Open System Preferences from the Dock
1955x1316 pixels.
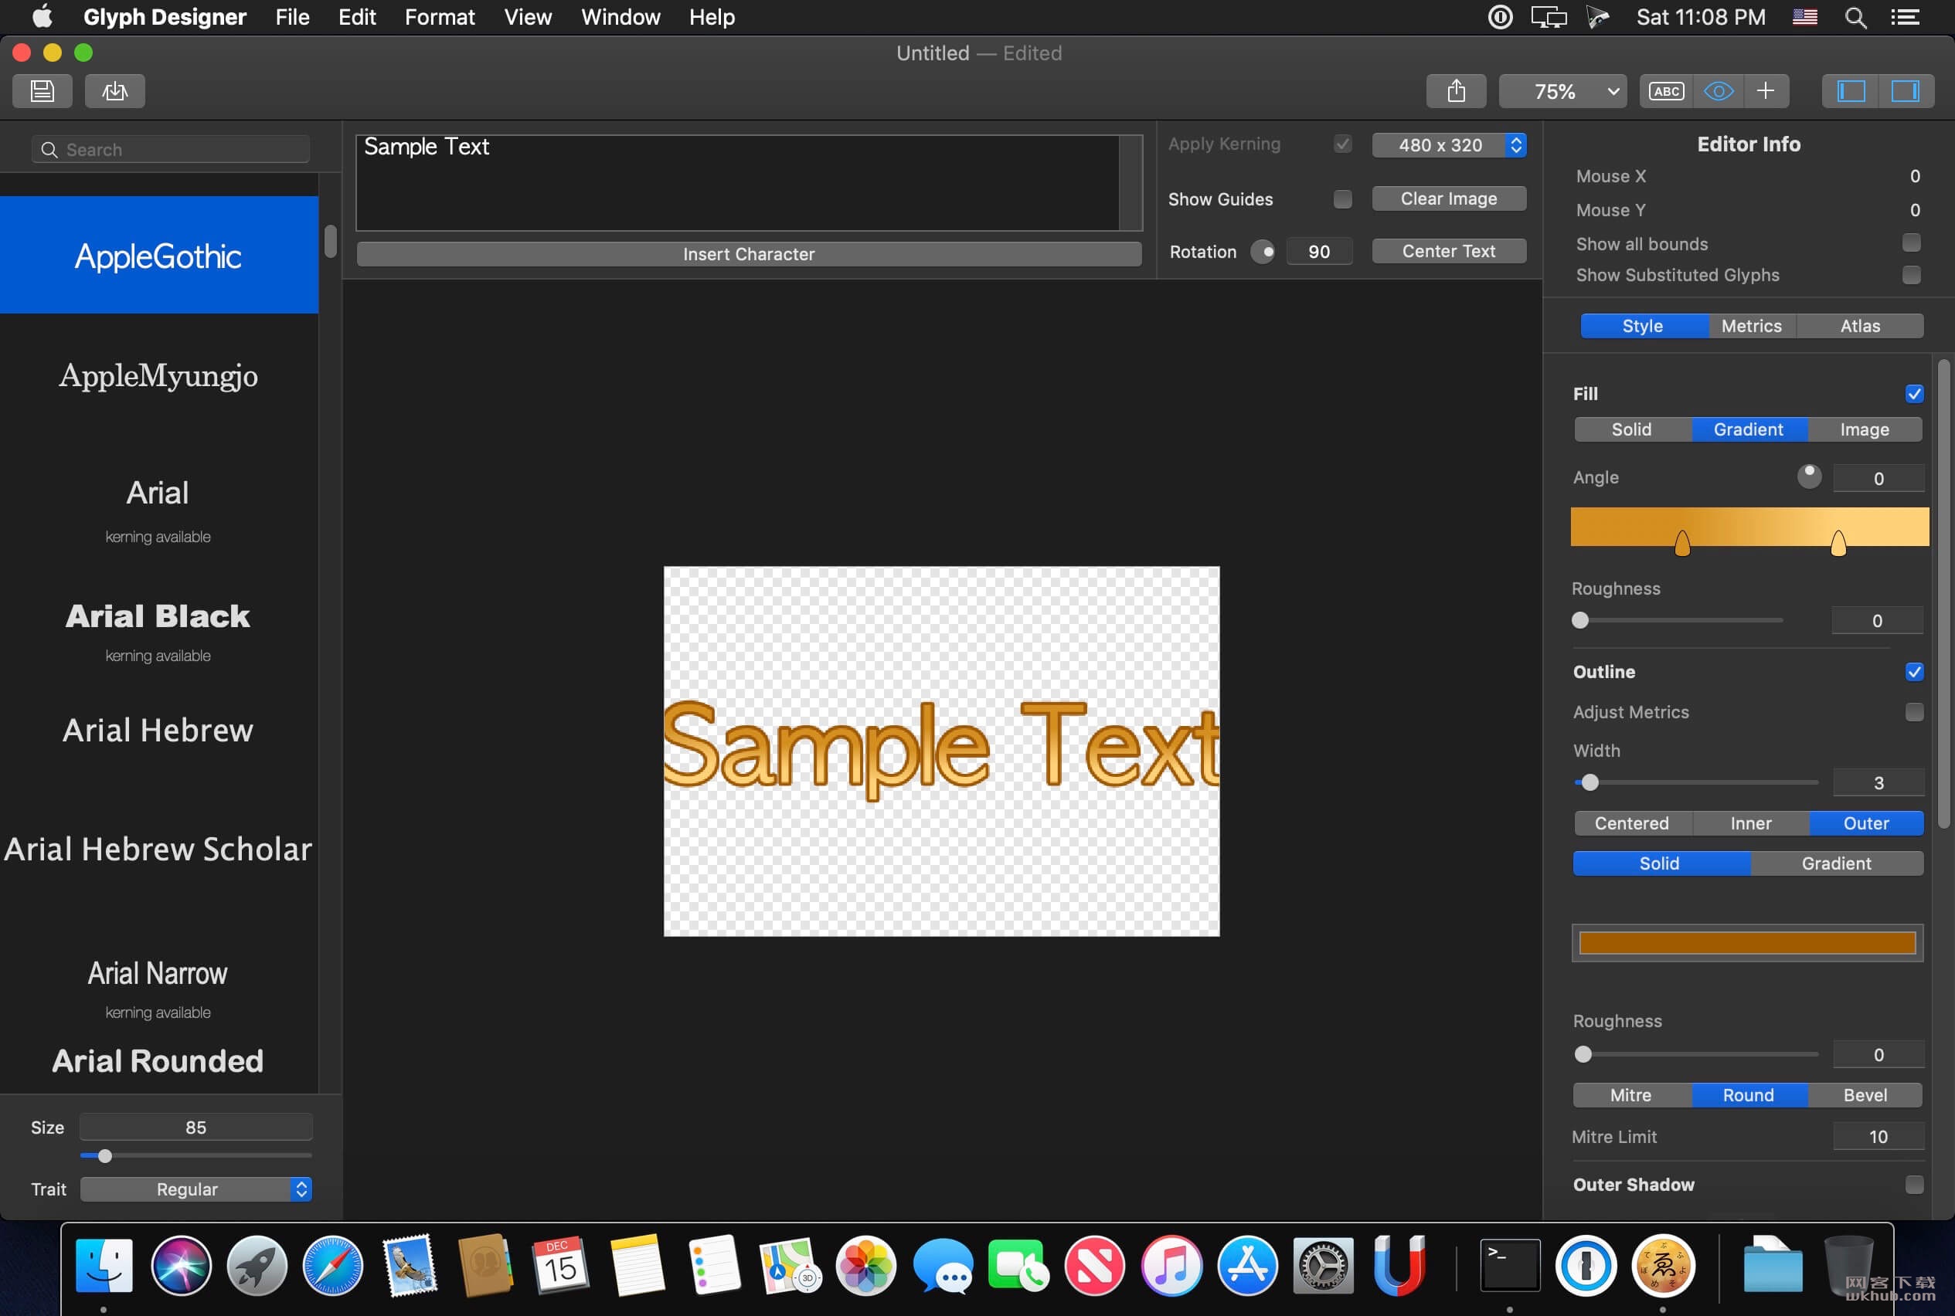click(1323, 1265)
